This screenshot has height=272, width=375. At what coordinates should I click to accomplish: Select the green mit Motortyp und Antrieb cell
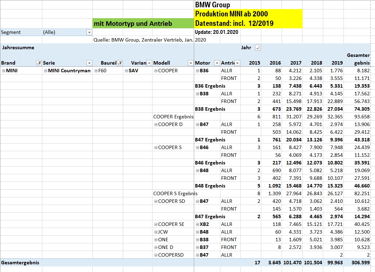143,23
